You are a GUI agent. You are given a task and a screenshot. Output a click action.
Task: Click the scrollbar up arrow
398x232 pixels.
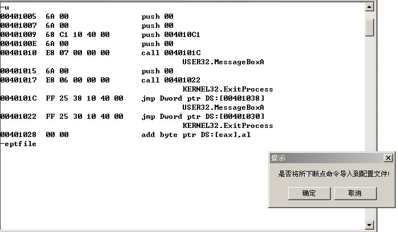coord(369,7)
